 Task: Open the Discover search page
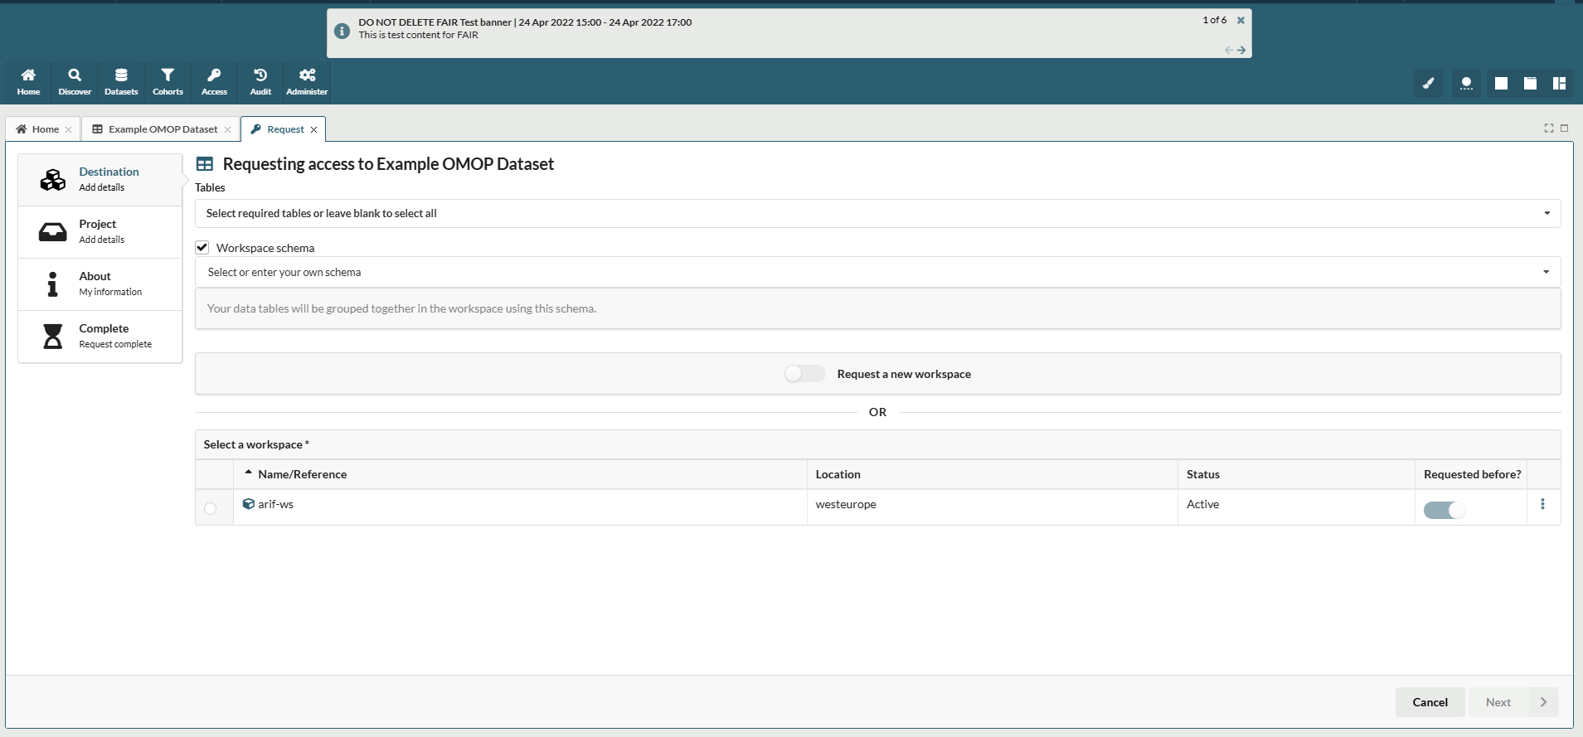[x=75, y=81]
